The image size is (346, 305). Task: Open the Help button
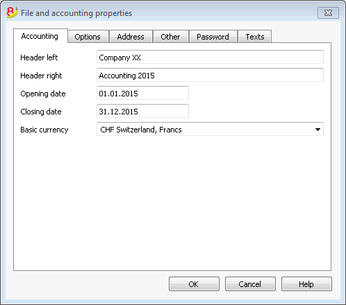click(x=306, y=284)
